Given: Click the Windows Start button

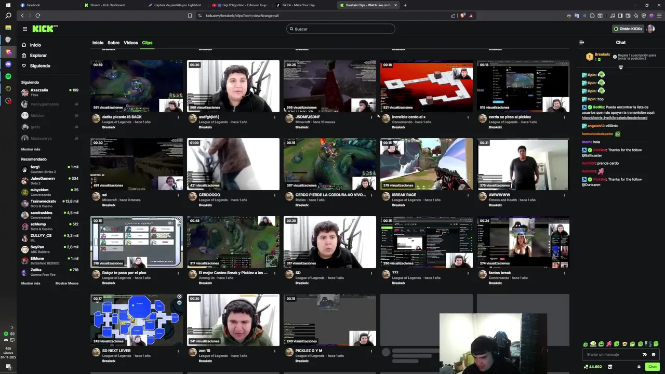Looking at the screenshot, I should point(8,5).
